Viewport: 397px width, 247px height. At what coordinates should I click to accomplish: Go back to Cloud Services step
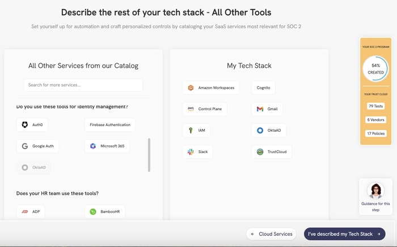pyautogui.click(x=271, y=234)
